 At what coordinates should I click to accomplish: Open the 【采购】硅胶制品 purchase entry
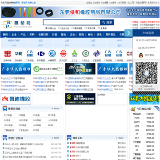(77, 143)
